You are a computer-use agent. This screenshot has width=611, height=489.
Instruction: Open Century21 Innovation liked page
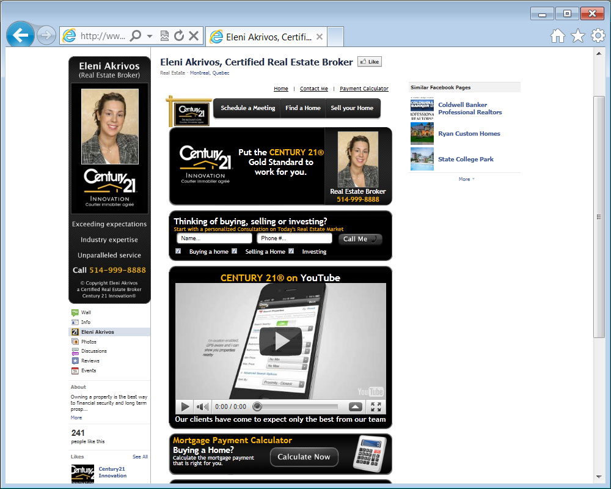pyautogui.click(x=112, y=472)
